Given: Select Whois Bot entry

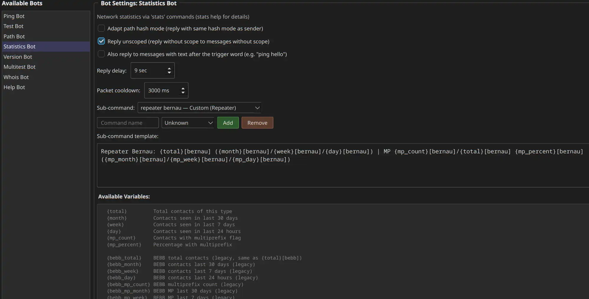Looking at the screenshot, I should [x=16, y=77].
